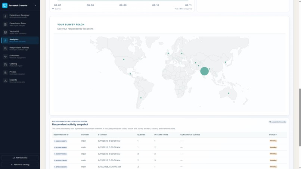Click the QUERIES column header
301x169 pixels.
pyautogui.click(x=141, y=135)
